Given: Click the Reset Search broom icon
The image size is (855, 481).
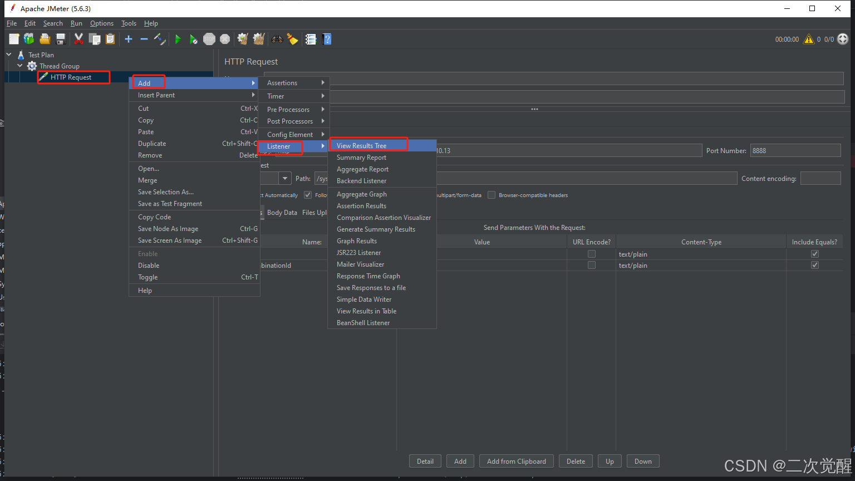Looking at the screenshot, I should pos(292,39).
